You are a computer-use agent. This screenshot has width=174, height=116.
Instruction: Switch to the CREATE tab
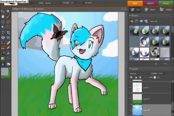(150, 3)
